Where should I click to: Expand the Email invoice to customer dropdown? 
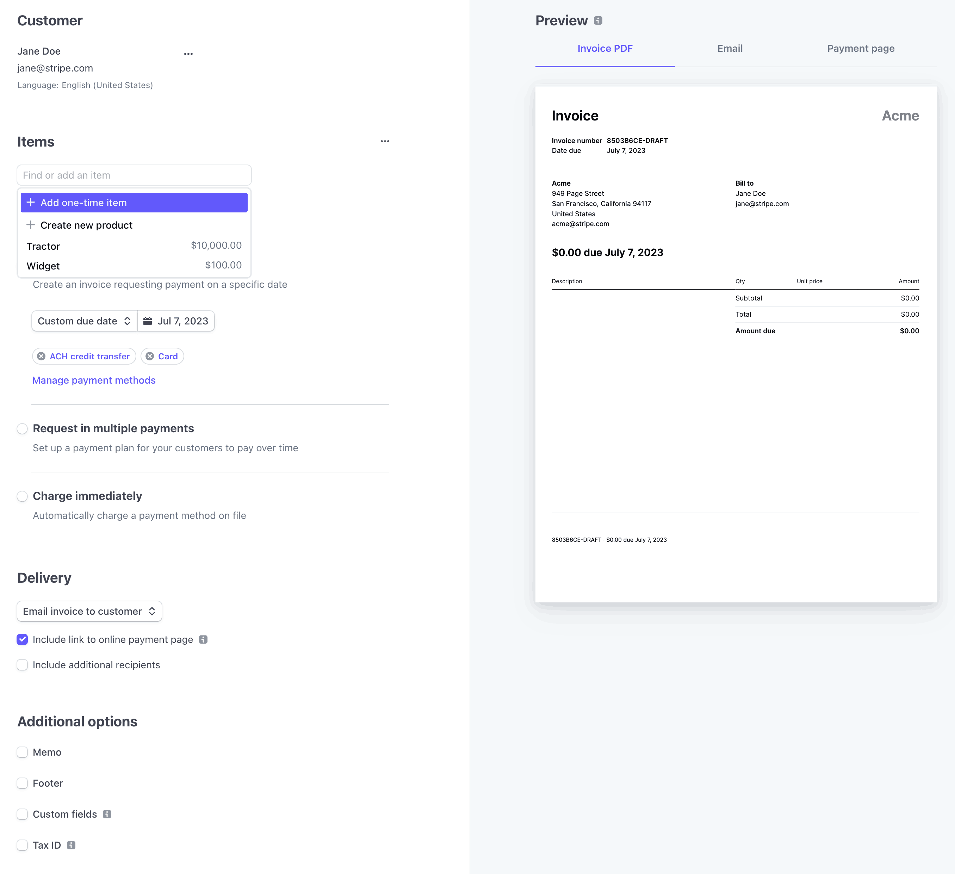tap(89, 611)
